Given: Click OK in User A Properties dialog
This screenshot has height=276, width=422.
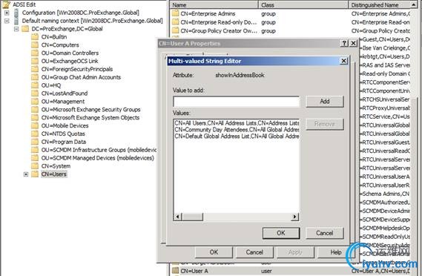Looking at the screenshot, I should 214,252.
